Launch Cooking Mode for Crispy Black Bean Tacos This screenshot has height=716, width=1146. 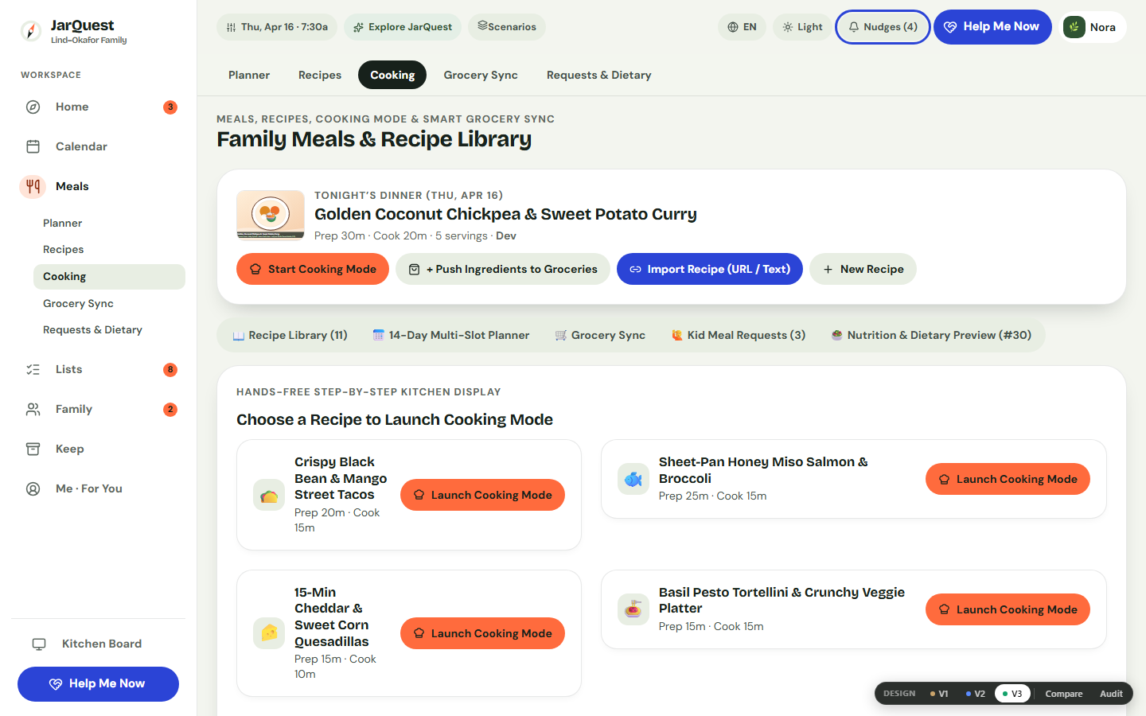(x=482, y=495)
